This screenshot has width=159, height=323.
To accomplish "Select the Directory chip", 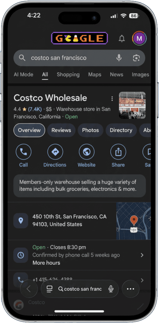I will click(121, 130).
